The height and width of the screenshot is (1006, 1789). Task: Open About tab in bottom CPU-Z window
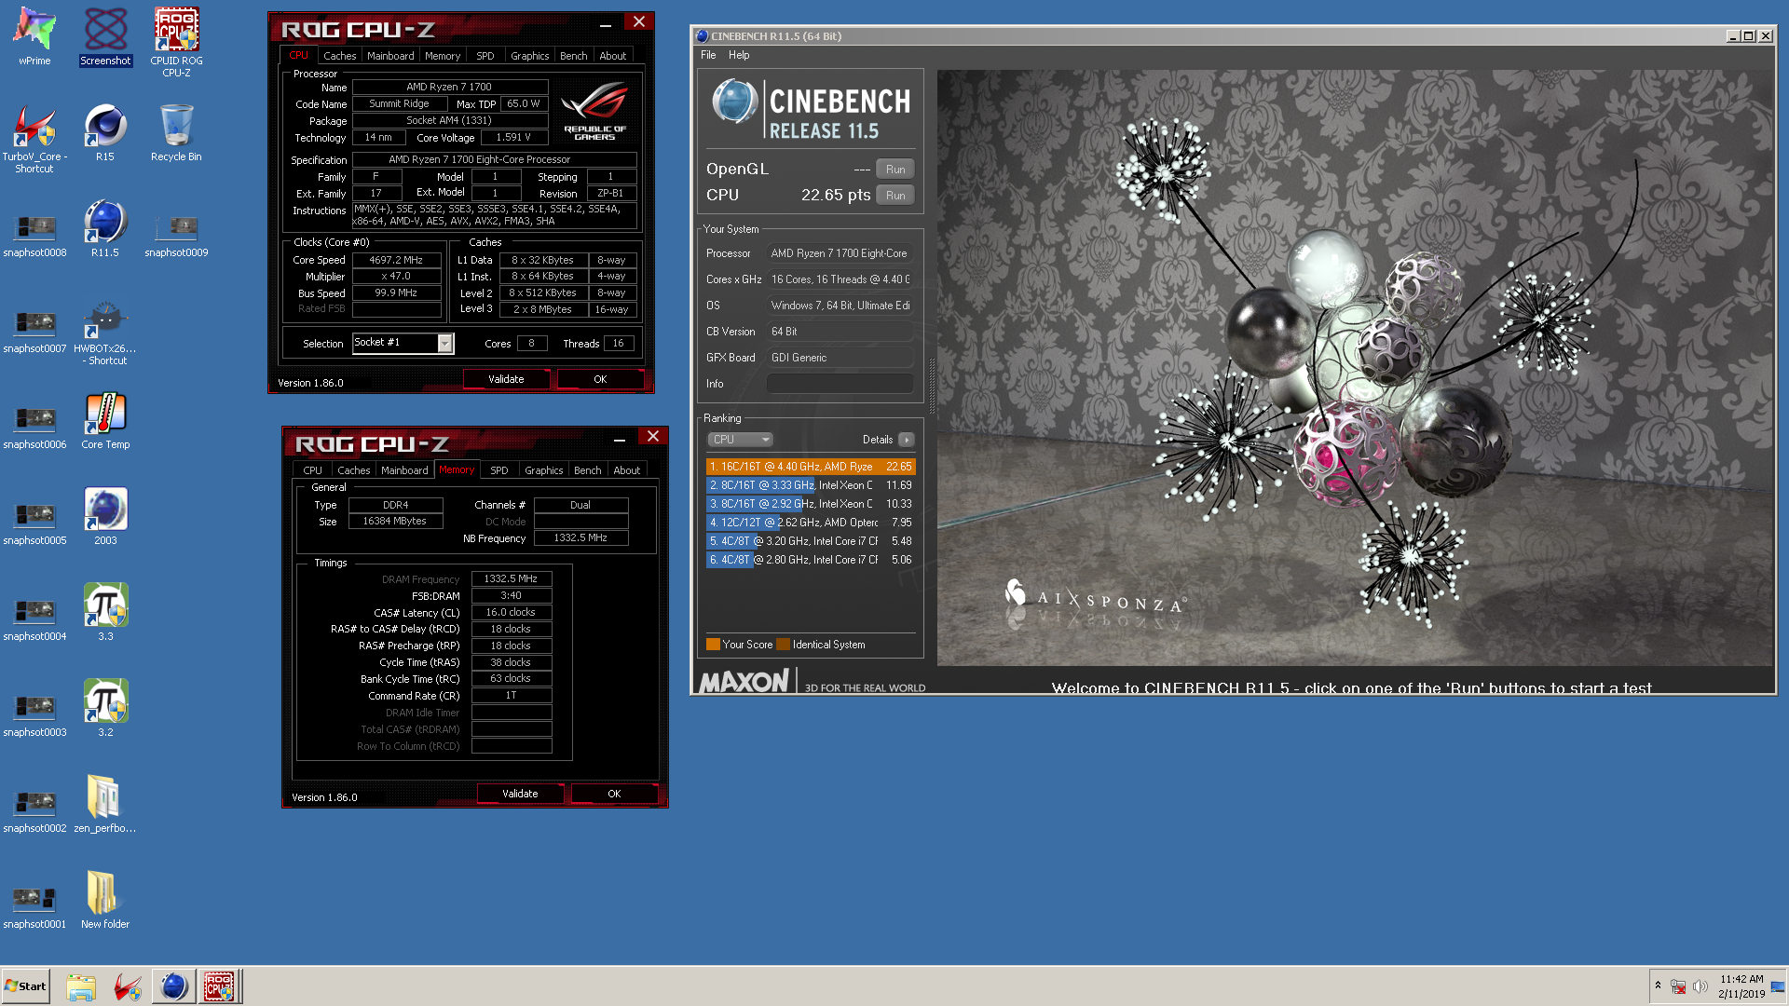click(626, 470)
